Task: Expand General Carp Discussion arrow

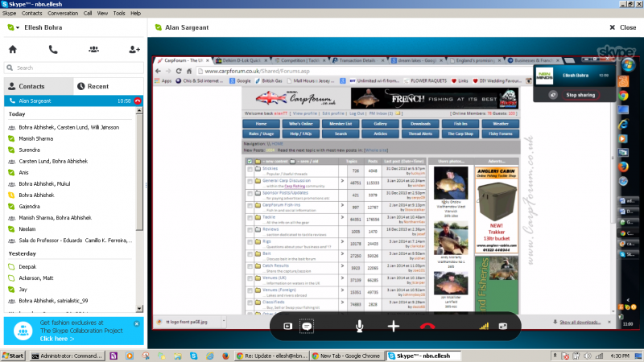Action: (342, 180)
